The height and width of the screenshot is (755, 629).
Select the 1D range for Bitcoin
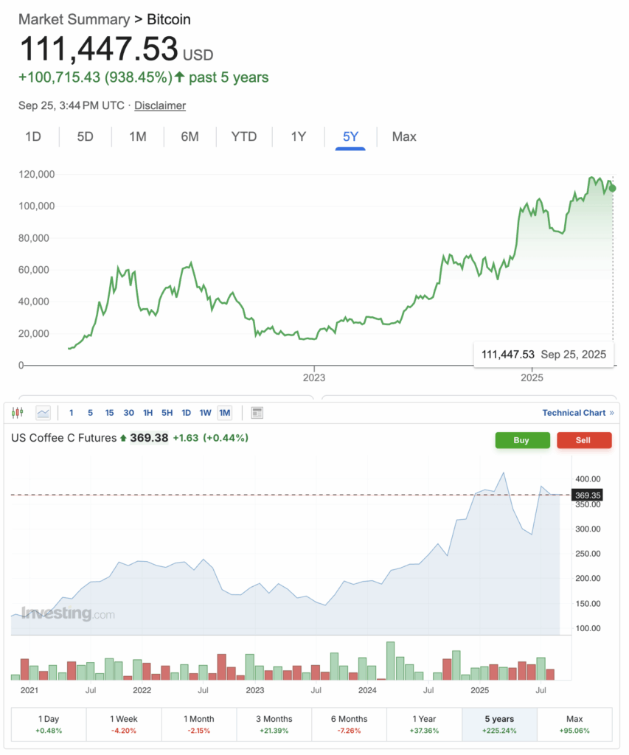pos(33,136)
